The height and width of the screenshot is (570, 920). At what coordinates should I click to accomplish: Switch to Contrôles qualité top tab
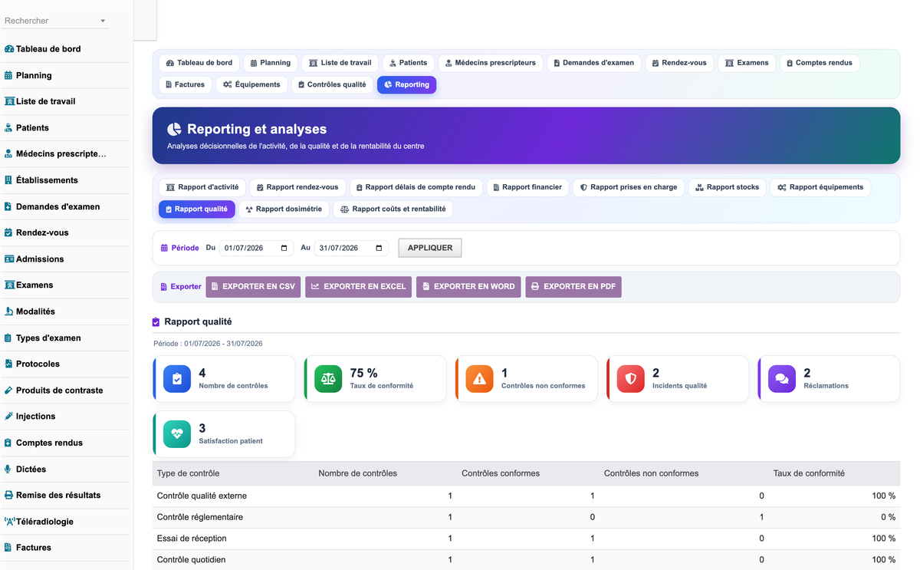[x=332, y=84]
